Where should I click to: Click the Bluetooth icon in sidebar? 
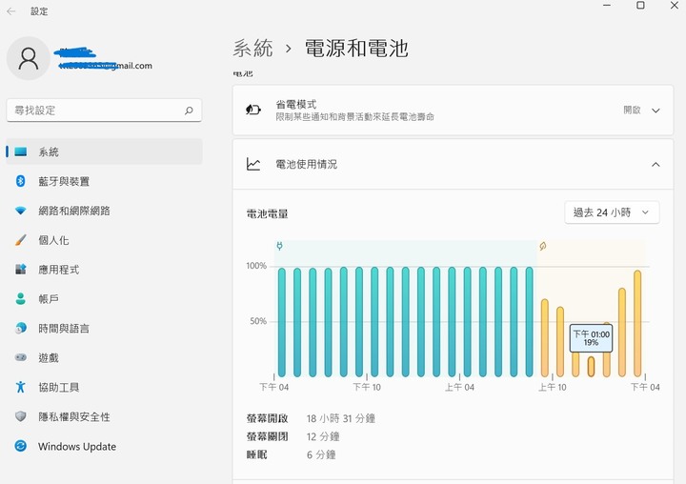pyautogui.click(x=21, y=181)
